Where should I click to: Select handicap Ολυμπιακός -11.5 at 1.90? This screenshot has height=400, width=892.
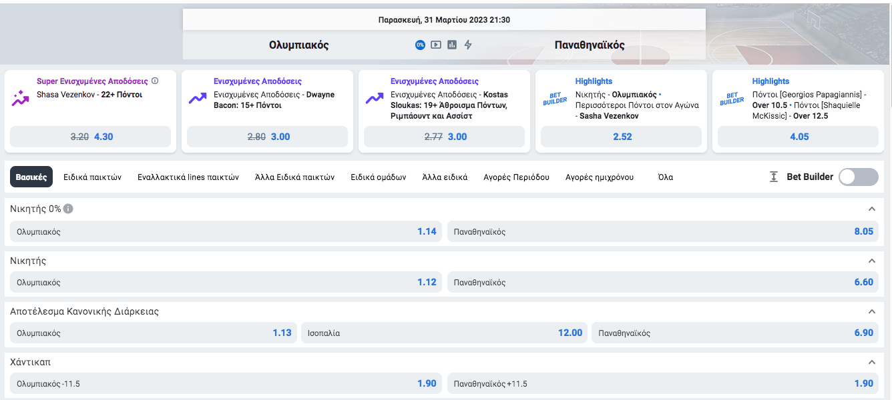click(x=226, y=383)
